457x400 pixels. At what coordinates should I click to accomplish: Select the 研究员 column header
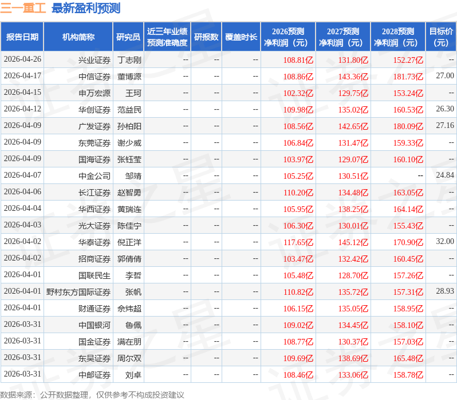(x=128, y=37)
